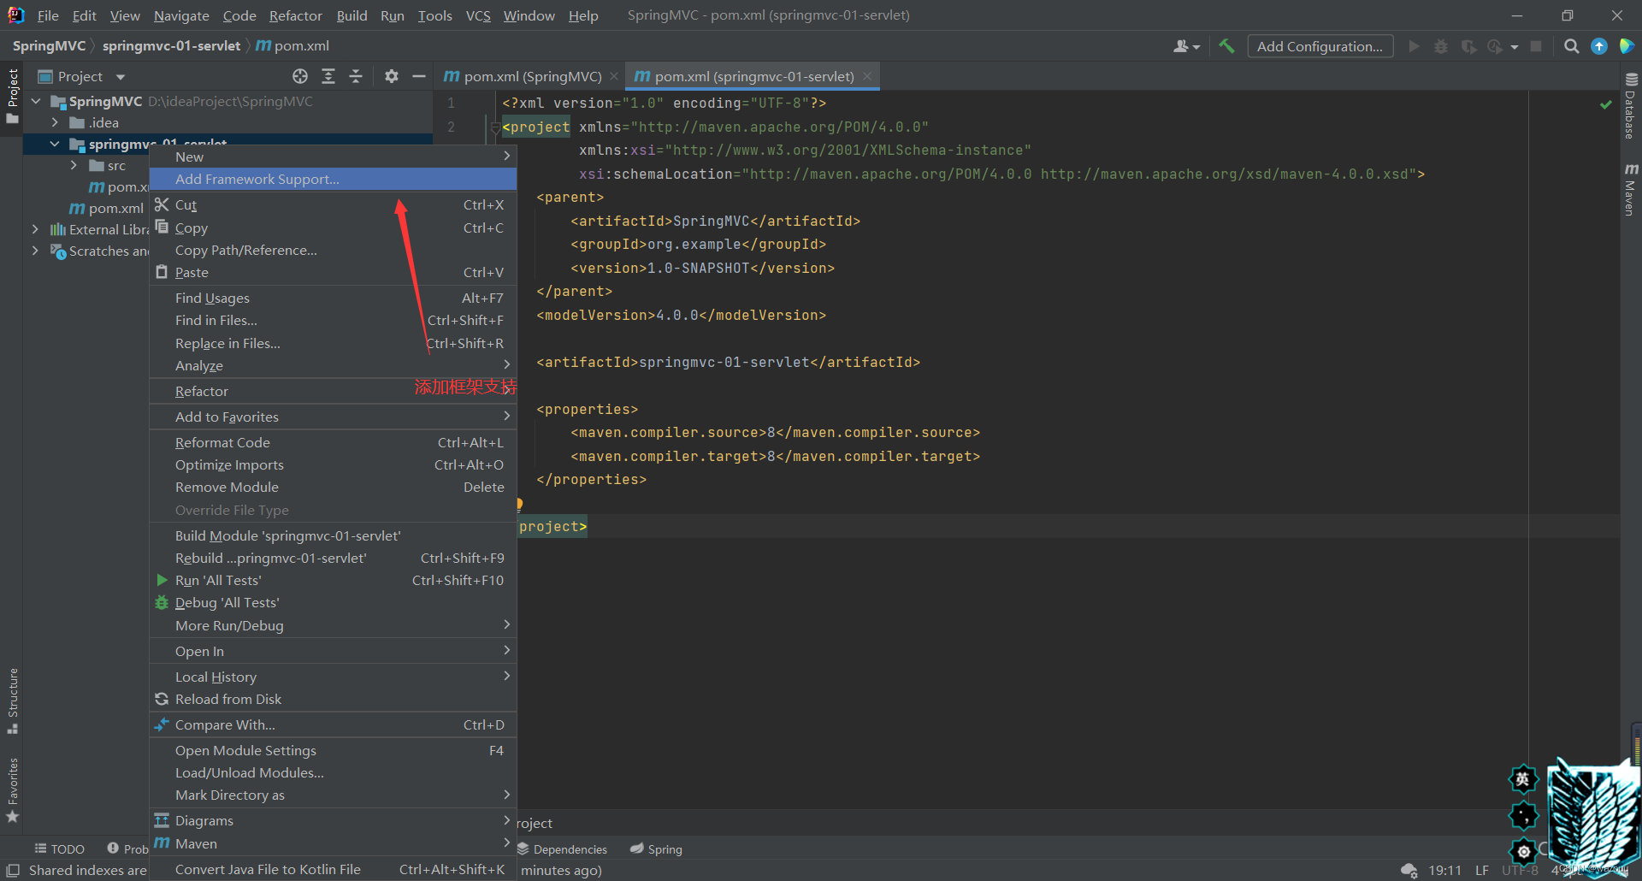Collapse the springmvc-01-servlet module node

point(55,144)
